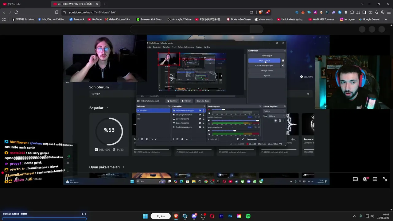Open the Araçlar menu in OBS
Image resolution: width=393 pixels, height=221 pixels.
click(199, 47)
